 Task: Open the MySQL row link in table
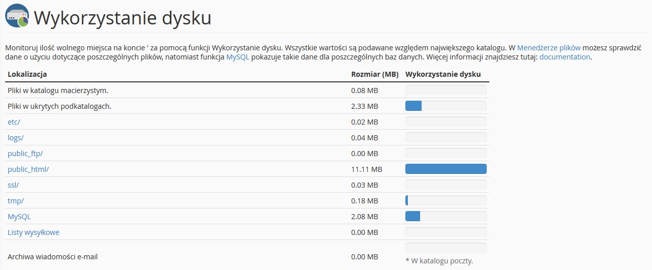pyautogui.click(x=19, y=217)
